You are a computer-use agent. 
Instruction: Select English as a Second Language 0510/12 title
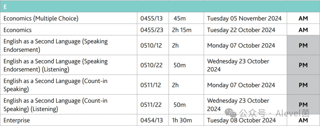point(55,45)
